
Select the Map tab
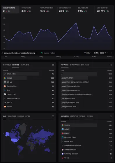5,116
